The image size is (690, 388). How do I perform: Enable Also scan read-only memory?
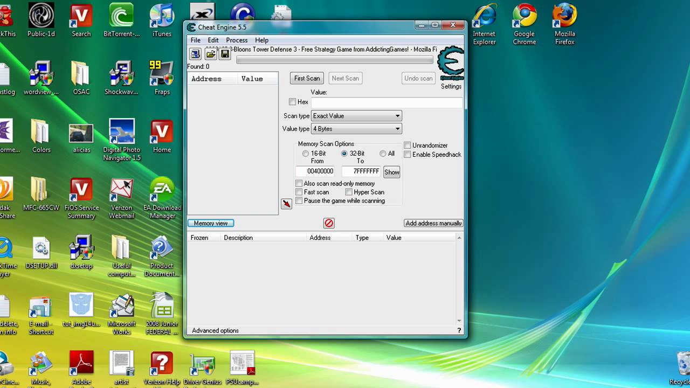coord(299,184)
